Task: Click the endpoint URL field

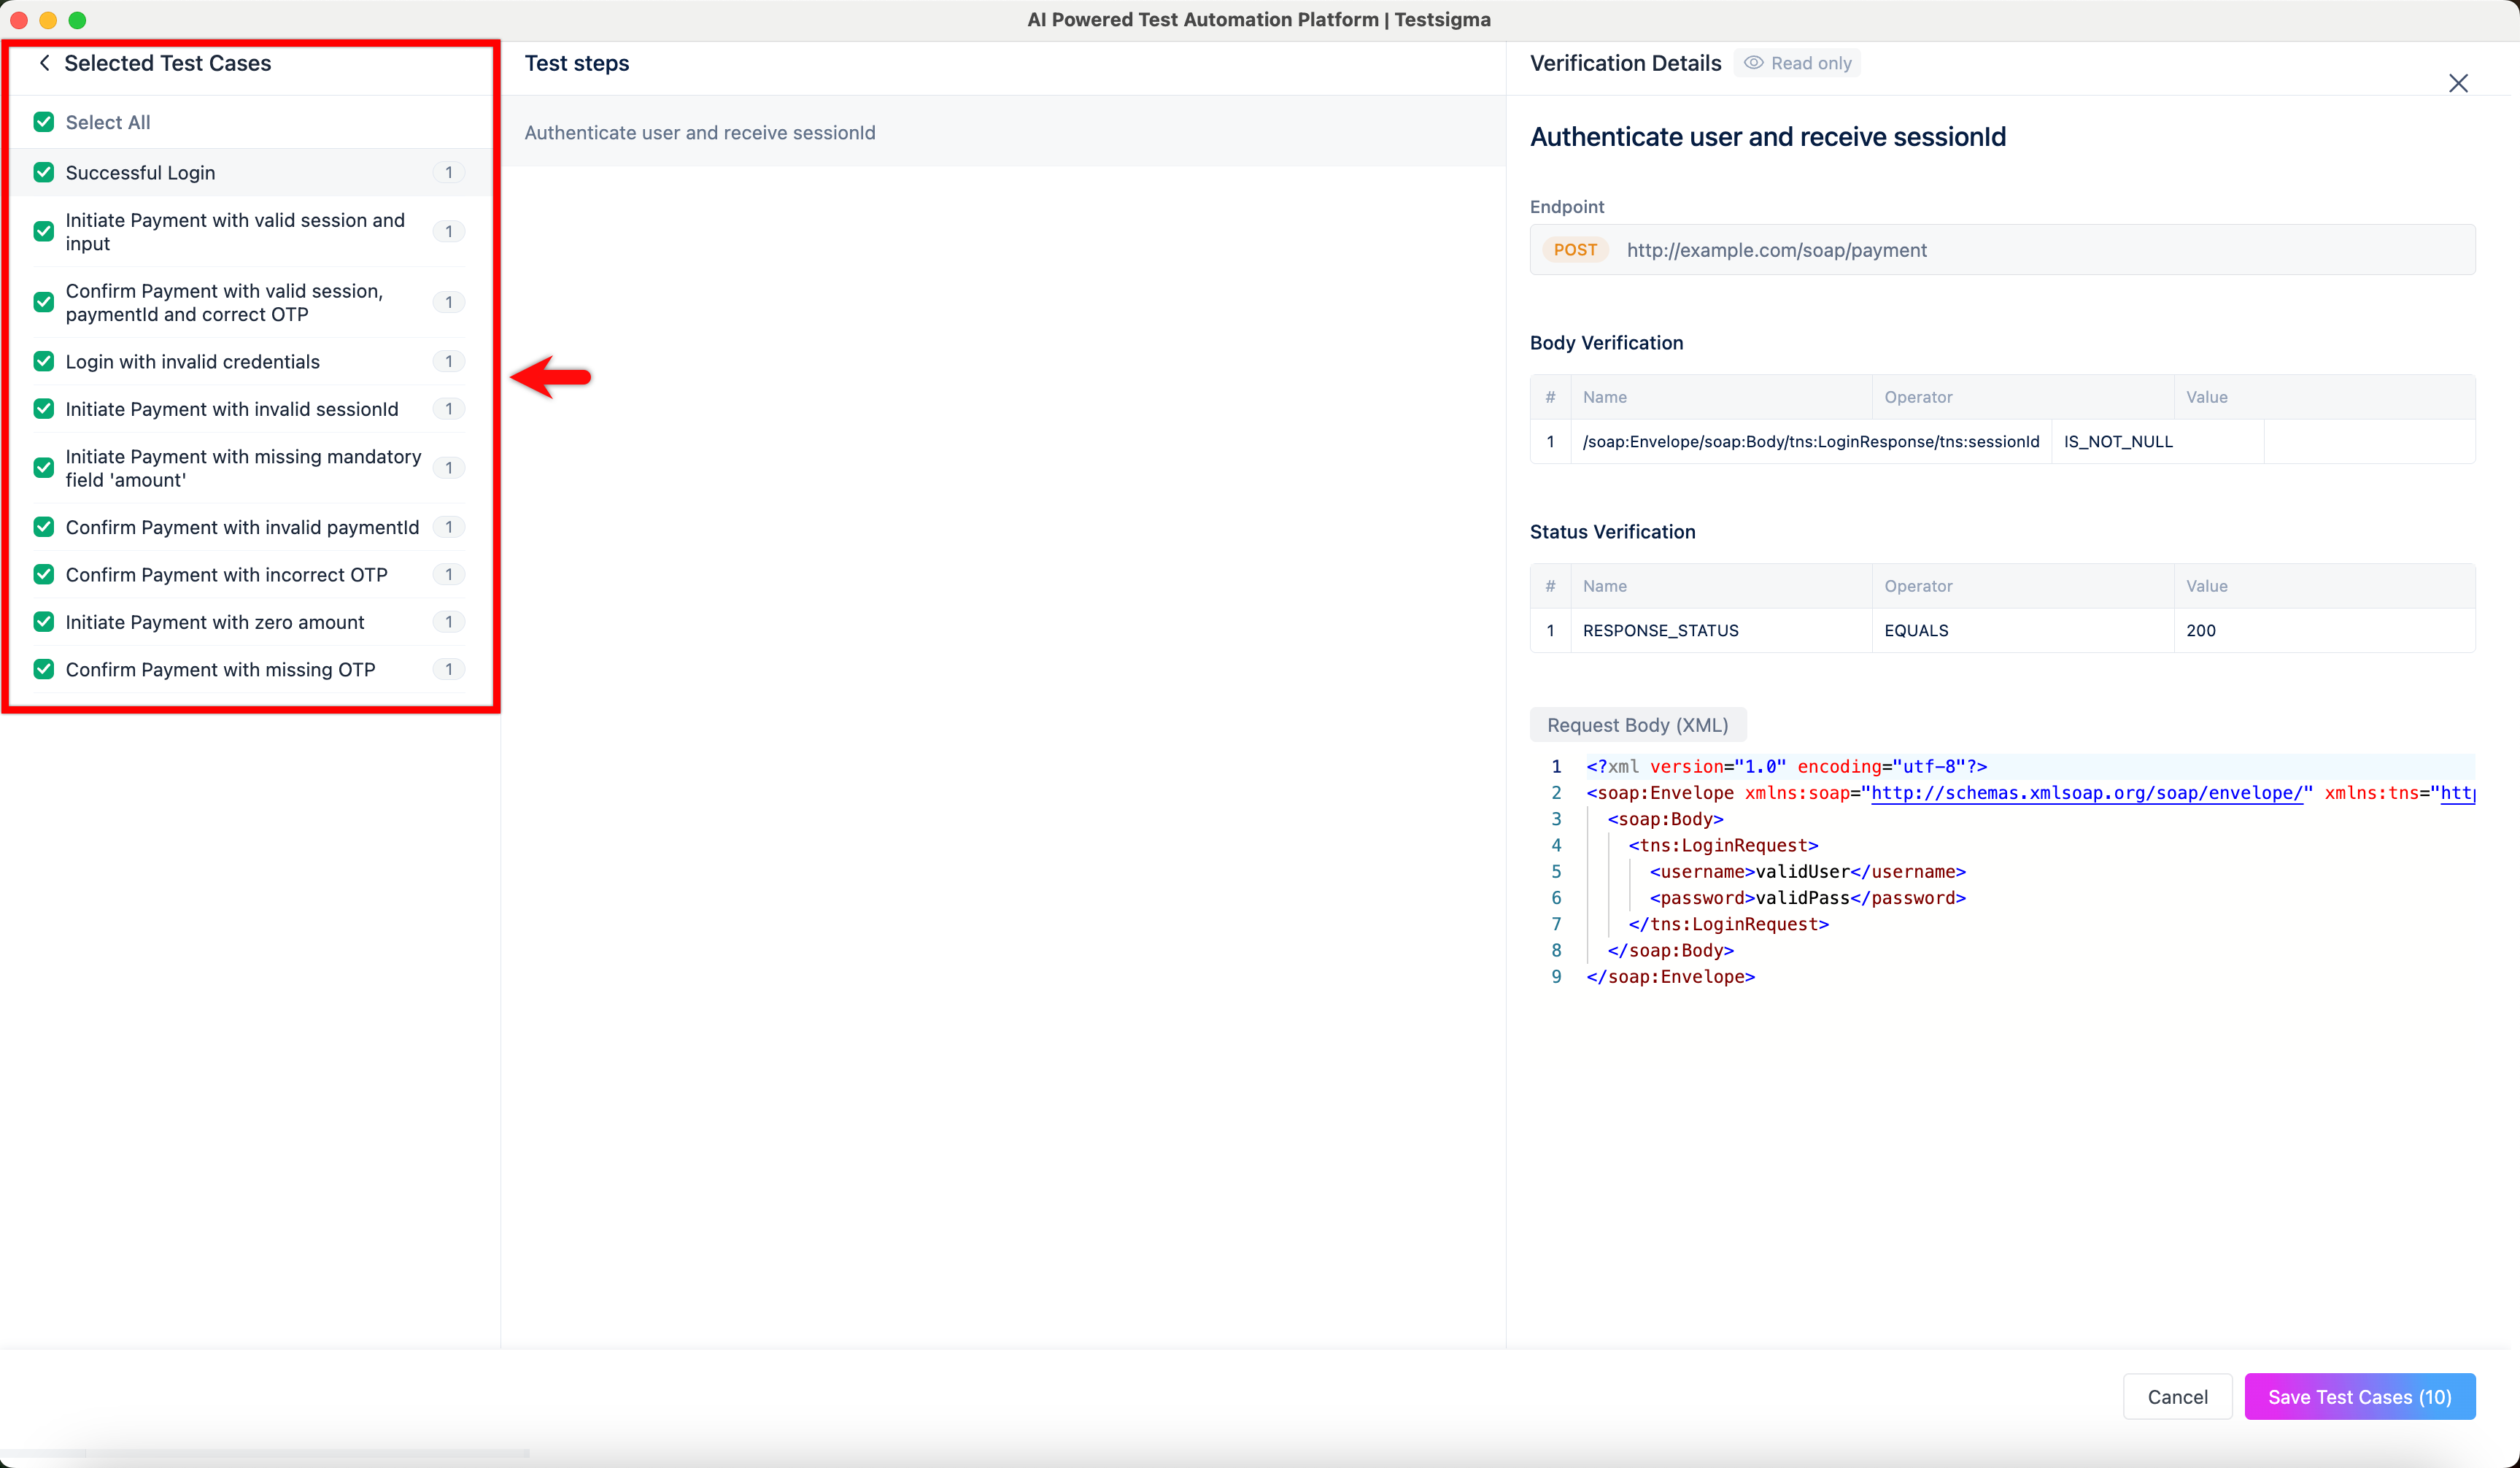Action: click(1776, 250)
